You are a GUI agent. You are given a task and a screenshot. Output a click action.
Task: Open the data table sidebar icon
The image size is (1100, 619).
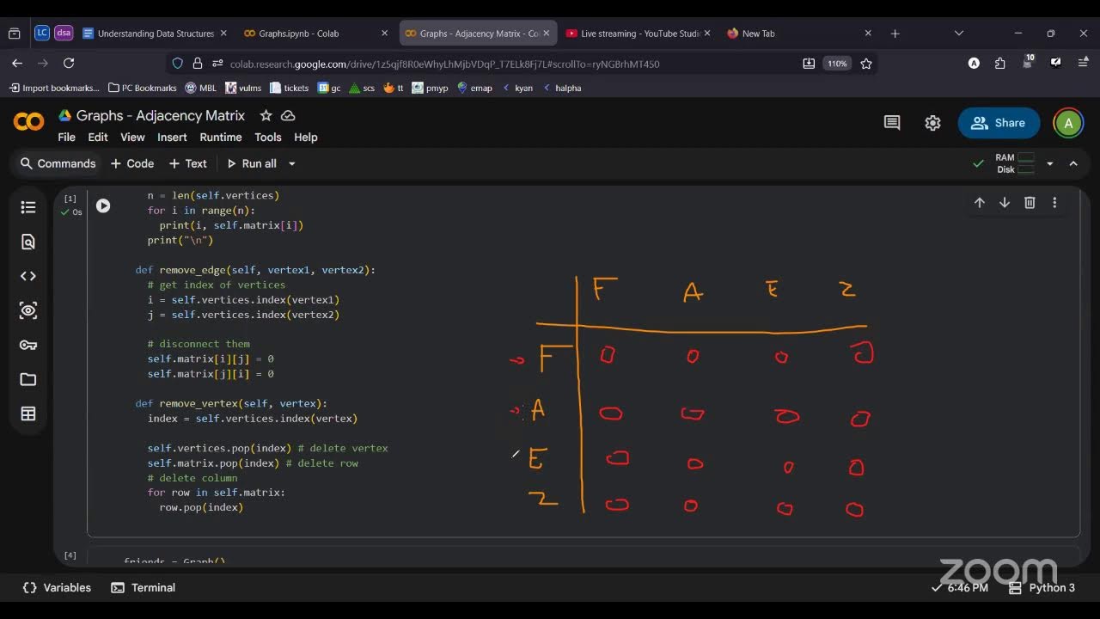point(28,414)
